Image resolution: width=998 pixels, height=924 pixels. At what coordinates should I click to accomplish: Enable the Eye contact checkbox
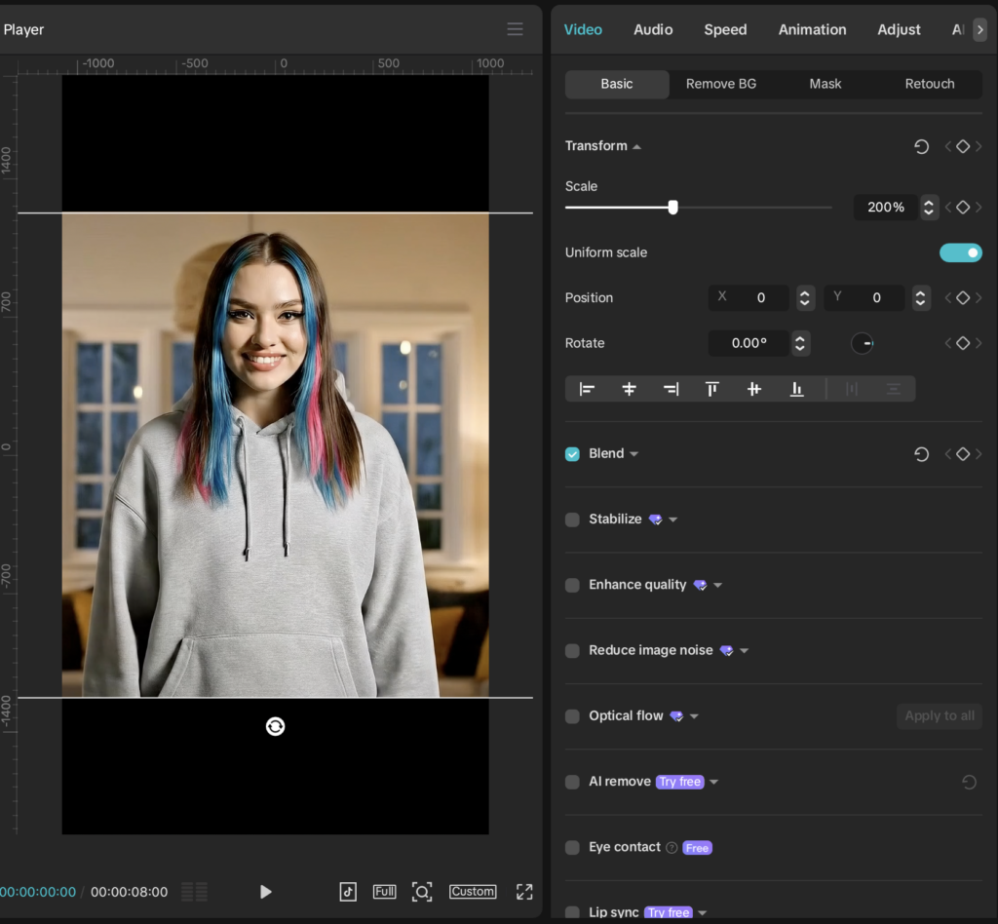[572, 848]
